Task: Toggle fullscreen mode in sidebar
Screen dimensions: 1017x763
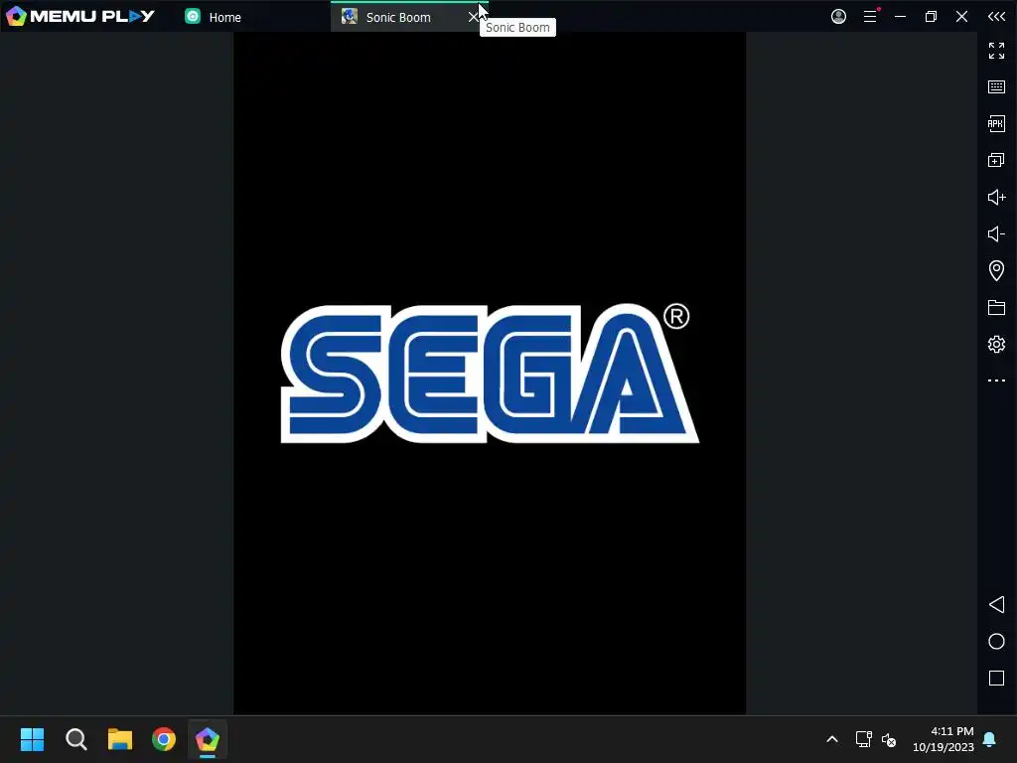Action: 996,51
